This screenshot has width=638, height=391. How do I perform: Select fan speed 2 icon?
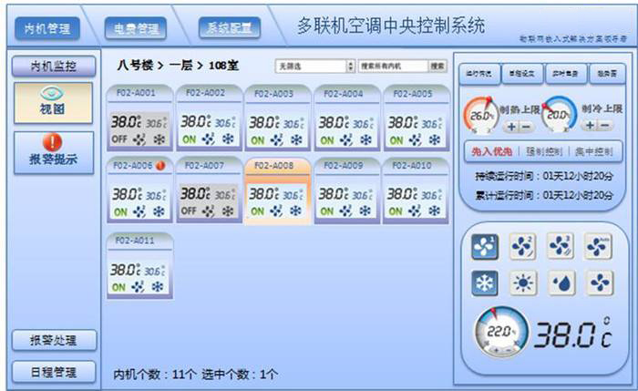pos(522,246)
